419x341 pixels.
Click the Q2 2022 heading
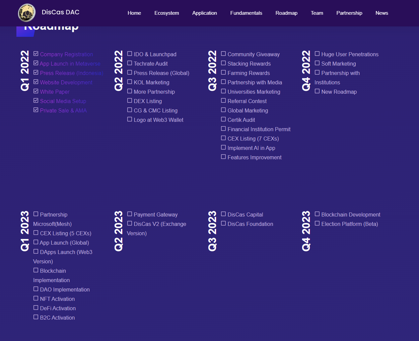[119, 71]
